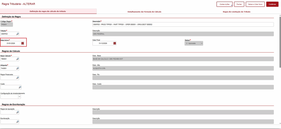Switch to Regra de Limitação de Tributo tab
281x129 pixels.
pyautogui.click(x=237, y=12)
